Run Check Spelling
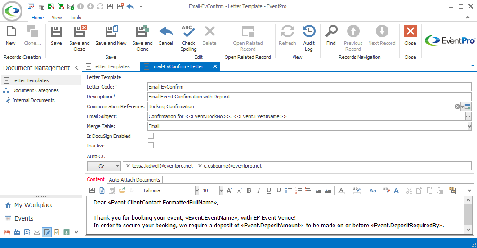Screen dimensions: 477x248 coord(188,38)
